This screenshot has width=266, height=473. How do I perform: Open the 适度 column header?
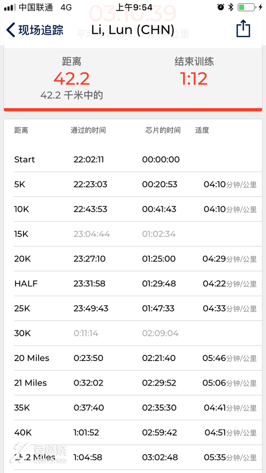(x=202, y=130)
